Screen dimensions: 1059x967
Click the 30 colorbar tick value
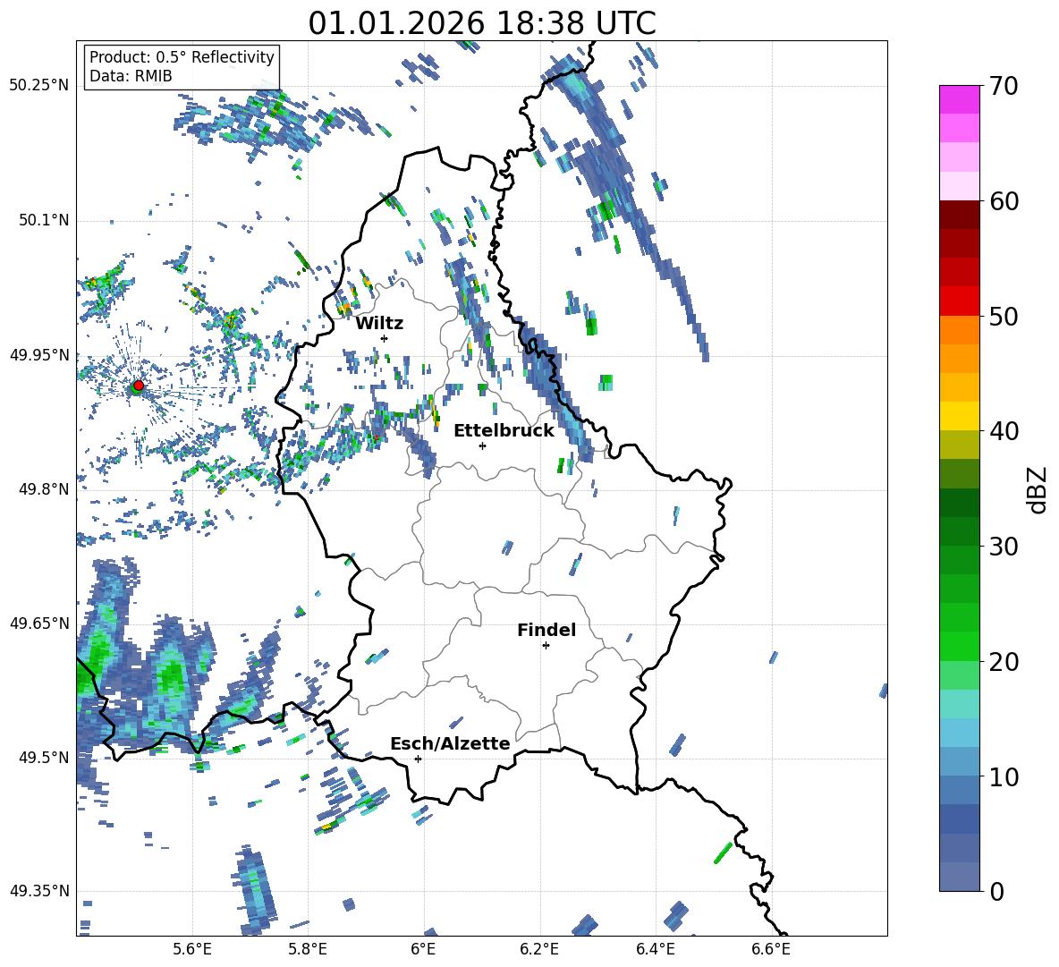(x=1004, y=547)
